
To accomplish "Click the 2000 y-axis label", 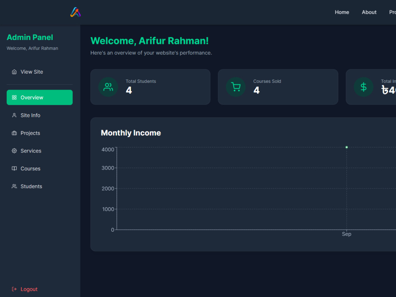I will pos(108,188).
